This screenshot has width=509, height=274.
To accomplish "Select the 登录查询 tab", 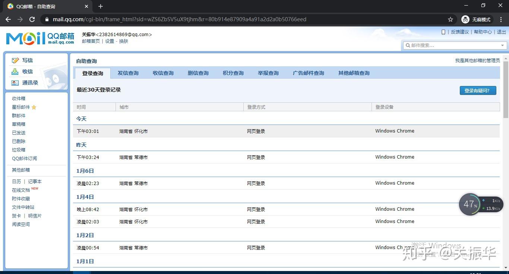I will 93,73.
